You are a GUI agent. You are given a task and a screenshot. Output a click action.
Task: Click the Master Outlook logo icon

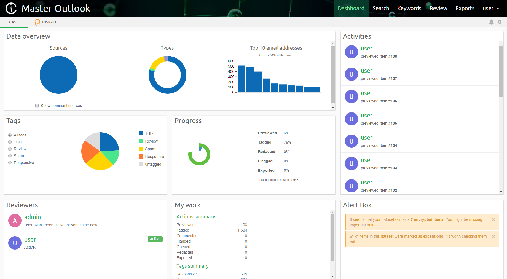click(11, 8)
